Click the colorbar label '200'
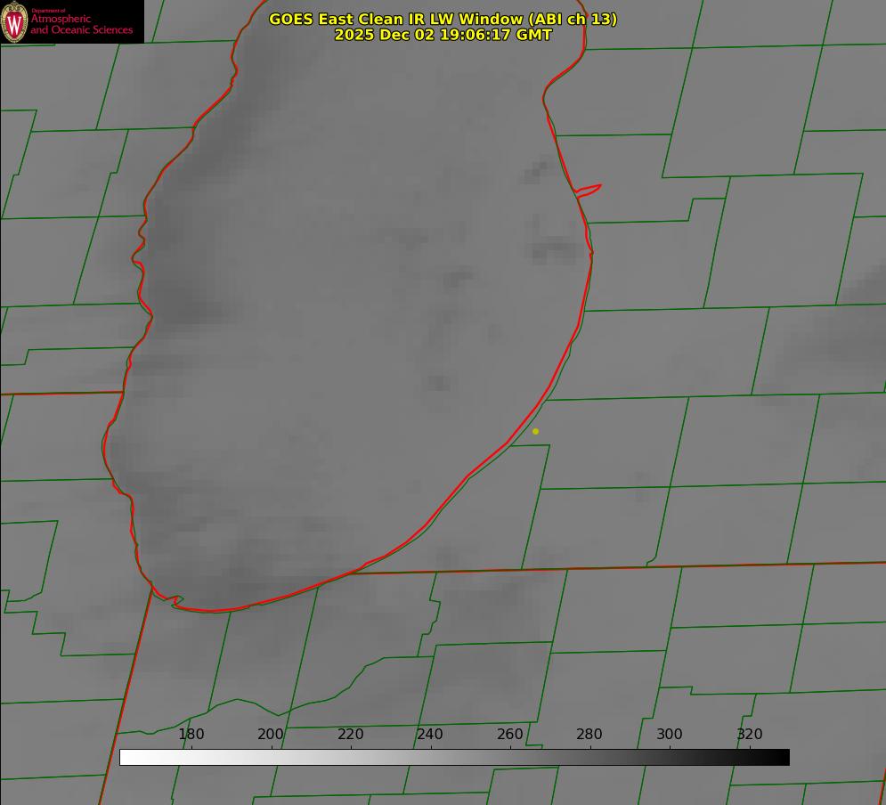The height and width of the screenshot is (805, 886). [x=271, y=735]
